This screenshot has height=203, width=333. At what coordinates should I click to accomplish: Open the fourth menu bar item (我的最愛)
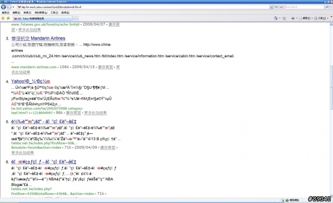(x=41, y=12)
